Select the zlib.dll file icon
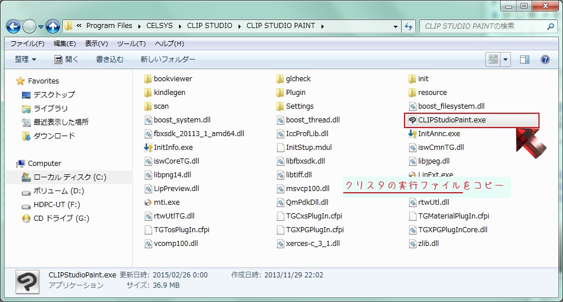Screen dimensions: 563x302 tap(412, 244)
